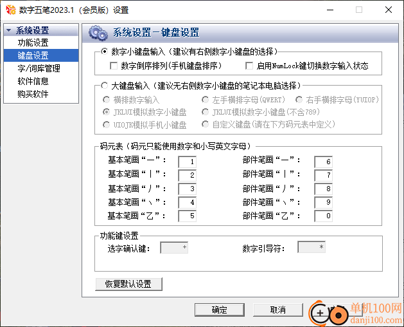Click the 部件笔画“乙” field containing 0
The width and height of the screenshot is (404, 327).
(323, 216)
